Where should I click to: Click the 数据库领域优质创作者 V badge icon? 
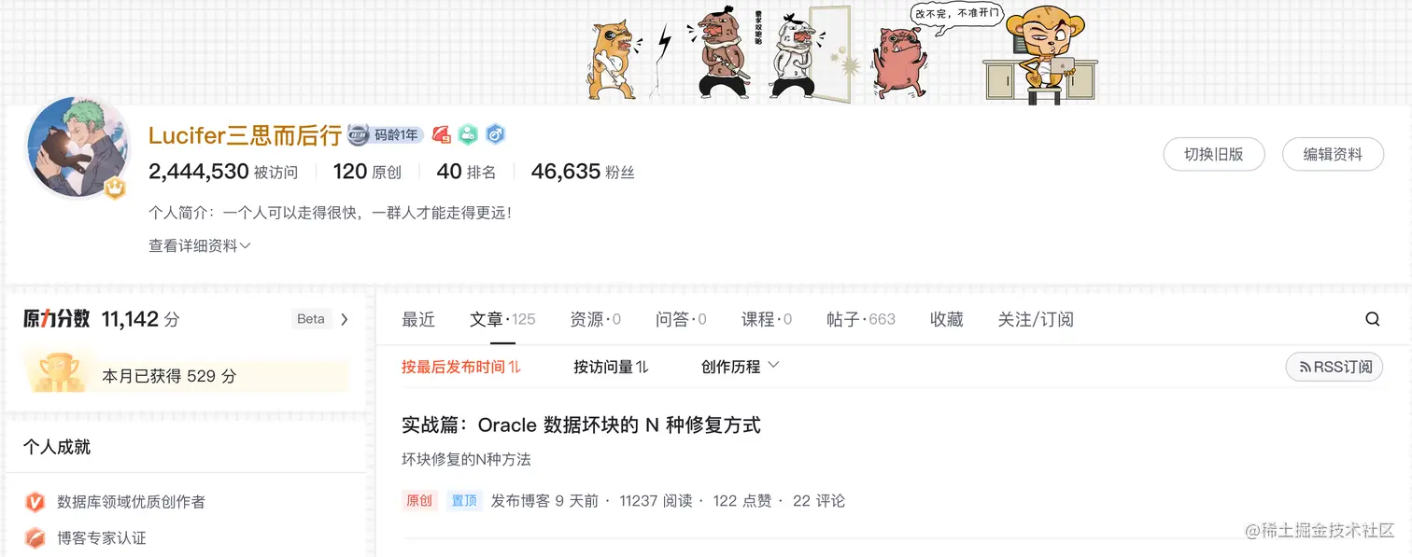[35, 502]
